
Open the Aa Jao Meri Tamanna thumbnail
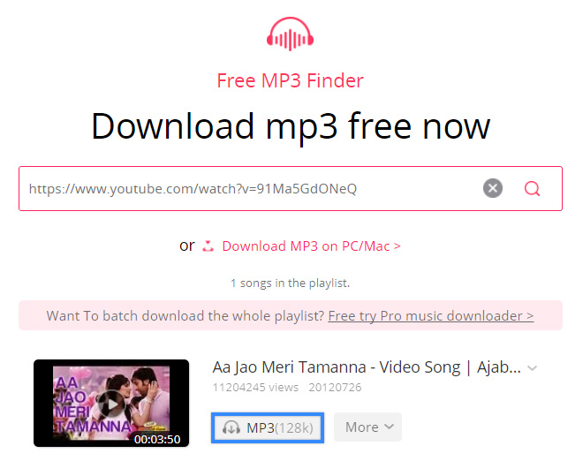pyautogui.click(x=111, y=404)
